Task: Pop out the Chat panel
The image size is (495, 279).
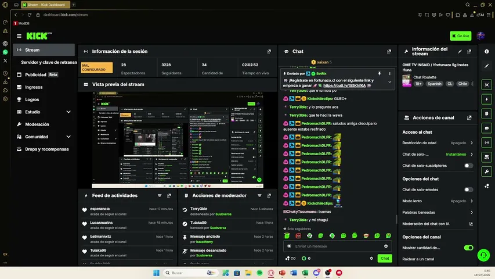Action: click(x=389, y=51)
